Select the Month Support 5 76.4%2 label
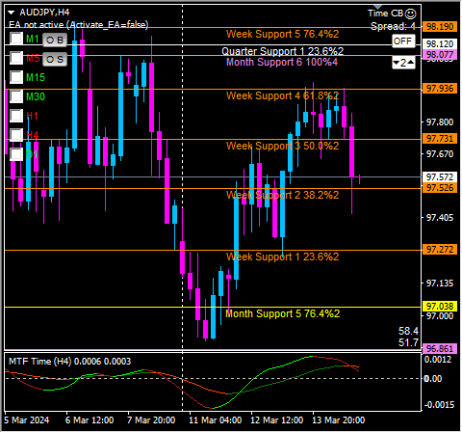462x433 pixels. [x=282, y=313]
